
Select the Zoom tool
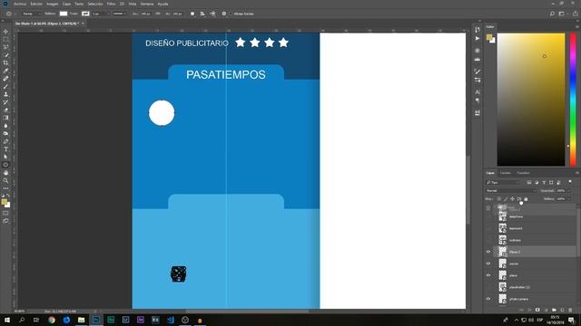(x=5, y=181)
